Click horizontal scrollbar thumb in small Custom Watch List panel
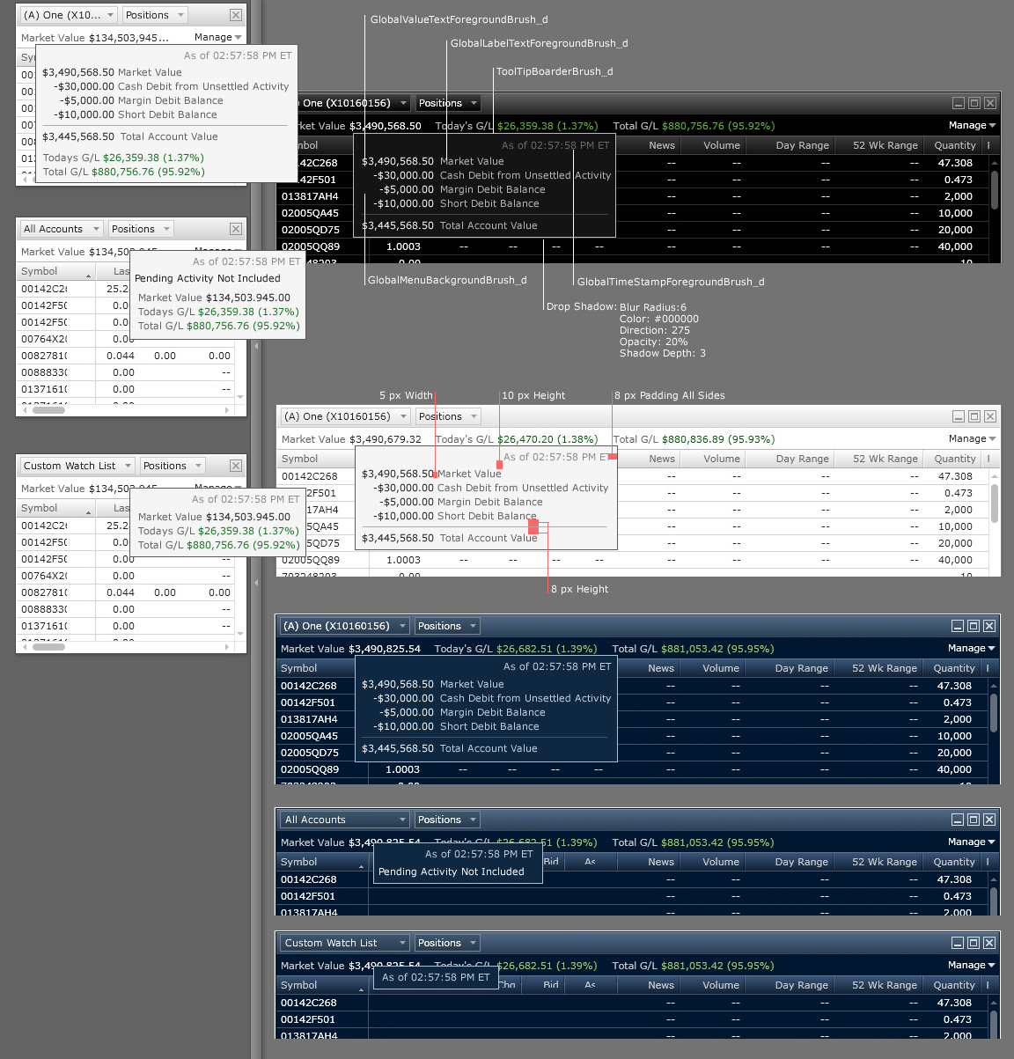Screen dimensions: 1014x1059 [49, 646]
